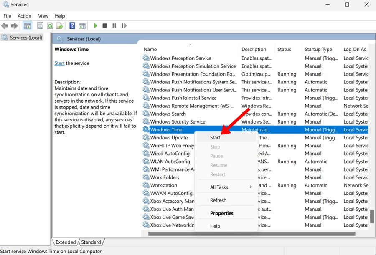Image resolution: width=376 pixels, height=255 pixels.
Task: Sort by the Status column header
Action: point(288,49)
